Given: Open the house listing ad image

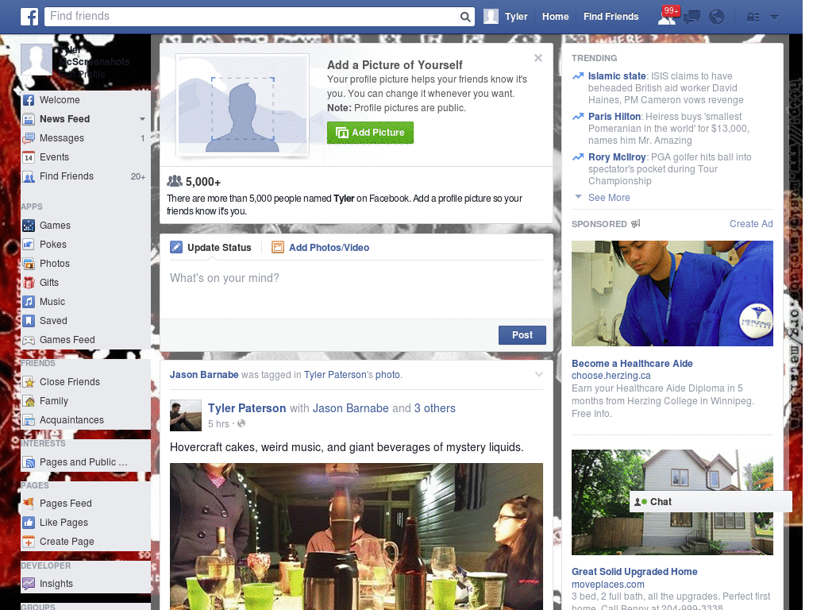Looking at the screenshot, I should 672,502.
